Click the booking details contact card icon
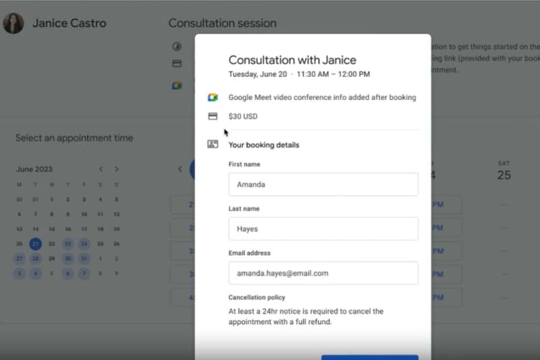Screen dimensions: 540x360 pos(213,144)
